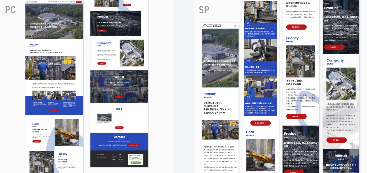
Task: Open the hamburger menu in SP header
Action: (x=235, y=26)
